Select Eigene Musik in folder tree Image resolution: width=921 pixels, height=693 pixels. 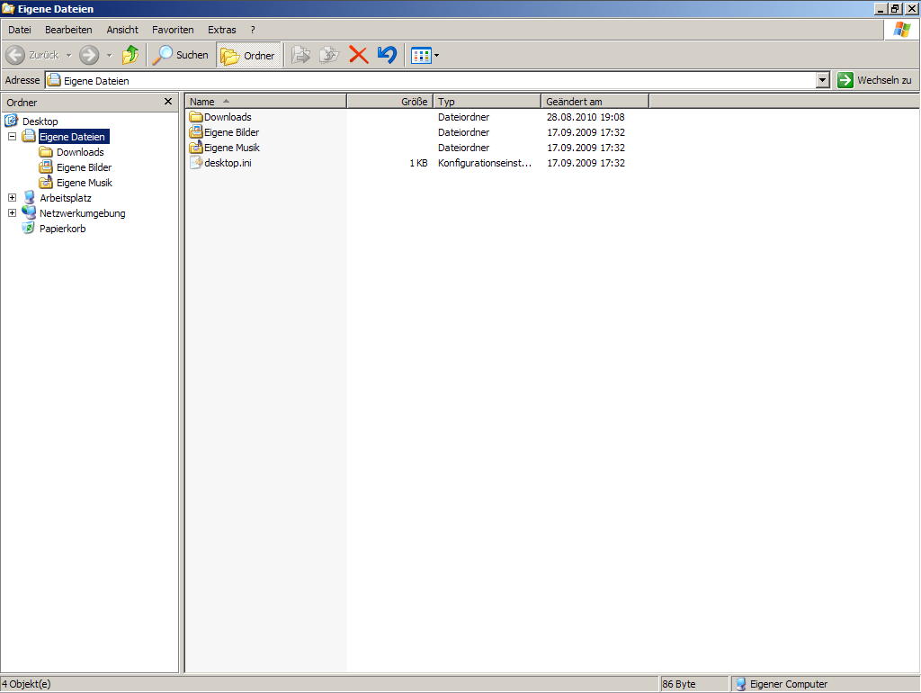(x=84, y=183)
